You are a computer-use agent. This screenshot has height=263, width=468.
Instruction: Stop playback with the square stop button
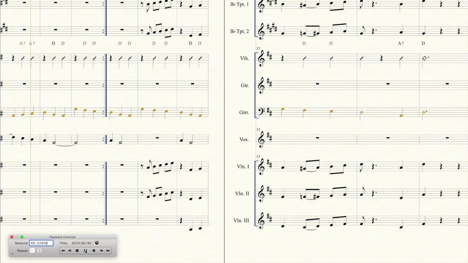[77, 251]
